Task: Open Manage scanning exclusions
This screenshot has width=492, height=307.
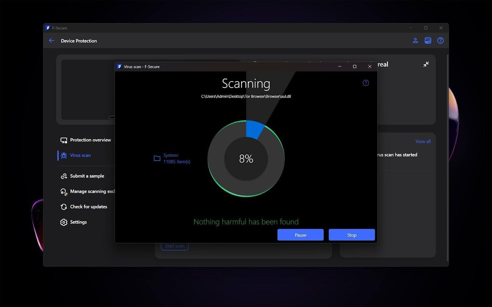Action: tap(87, 191)
